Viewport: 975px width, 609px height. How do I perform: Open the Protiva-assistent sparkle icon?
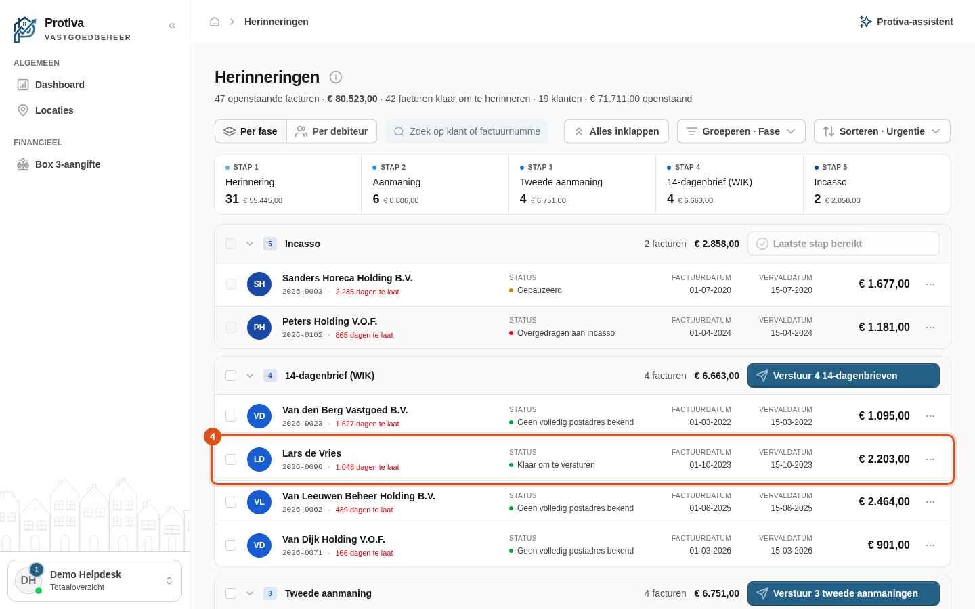coord(865,22)
